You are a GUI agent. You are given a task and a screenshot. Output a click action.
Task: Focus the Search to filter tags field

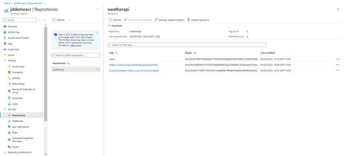187,45
